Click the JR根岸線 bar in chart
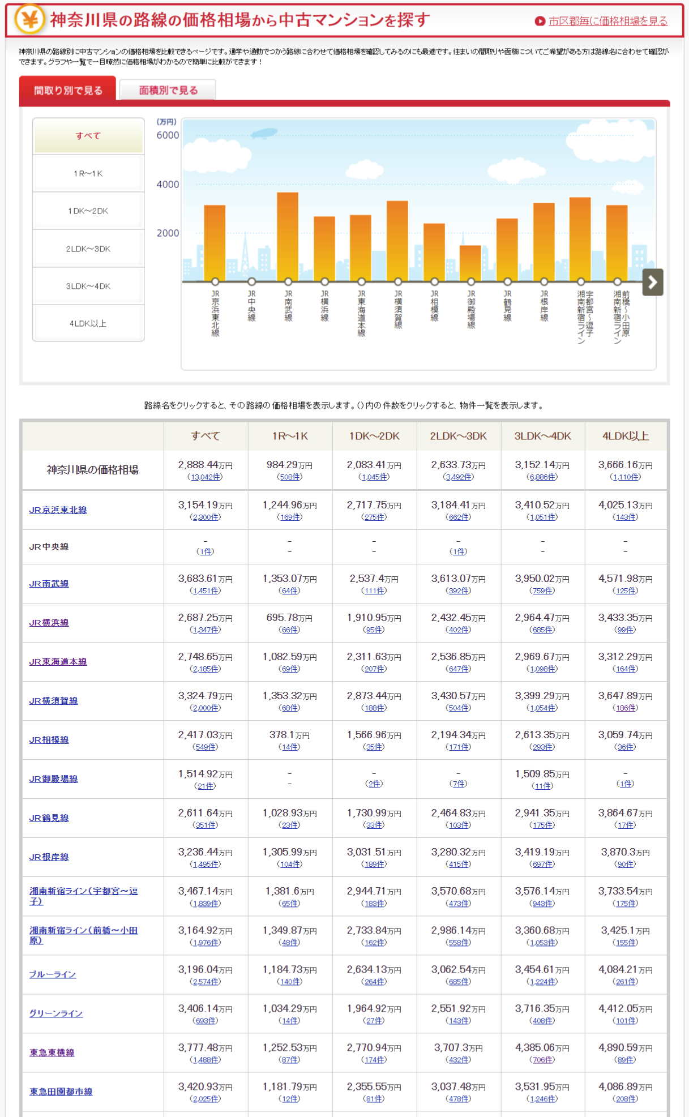 [544, 242]
